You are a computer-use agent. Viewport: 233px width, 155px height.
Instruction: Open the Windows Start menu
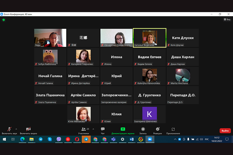(x=4, y=139)
